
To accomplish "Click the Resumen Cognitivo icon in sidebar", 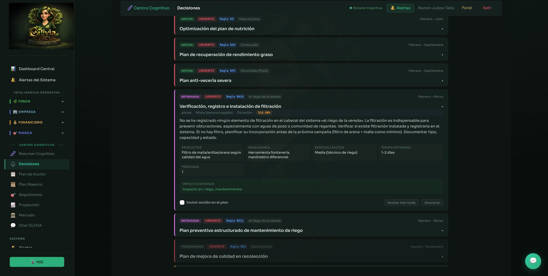I will pyautogui.click(x=13, y=154).
